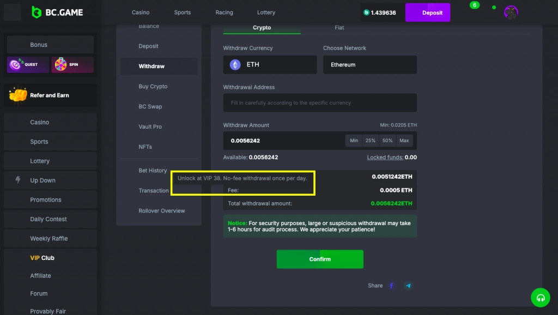Click the 0.0051242ETH receive amount
Image resolution: width=558 pixels, height=315 pixels.
[x=392, y=177]
